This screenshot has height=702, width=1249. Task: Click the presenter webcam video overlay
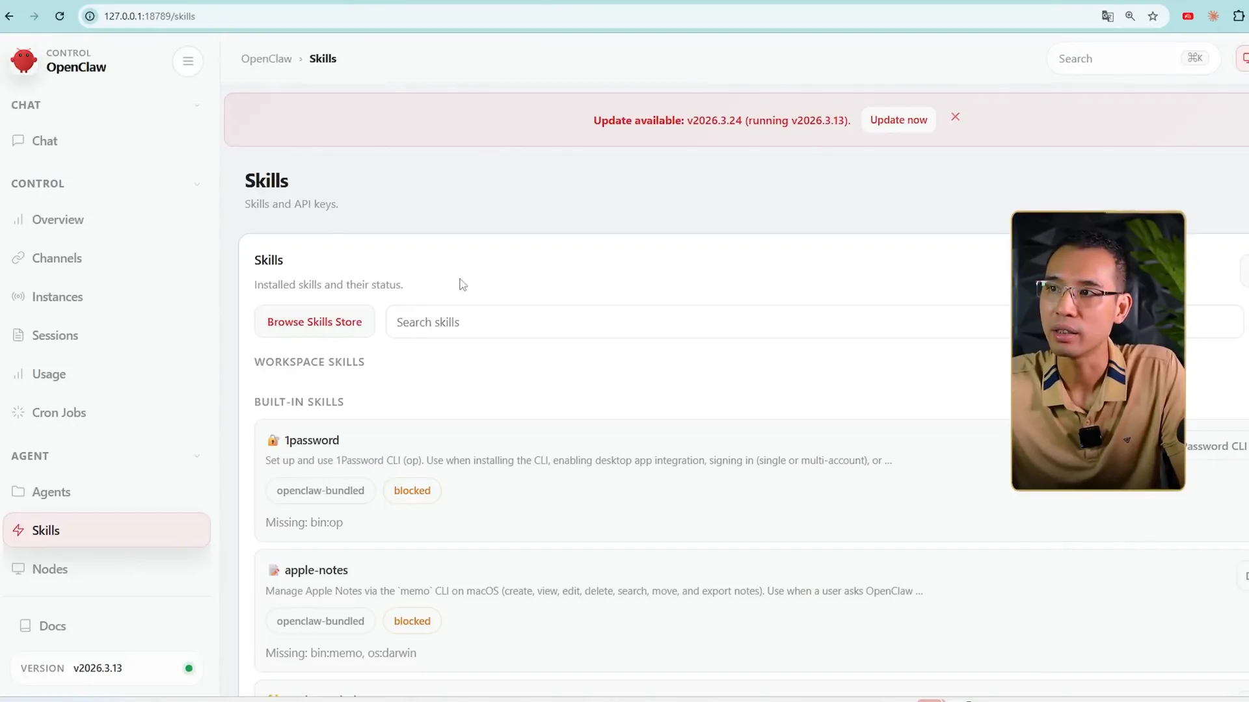(1098, 351)
